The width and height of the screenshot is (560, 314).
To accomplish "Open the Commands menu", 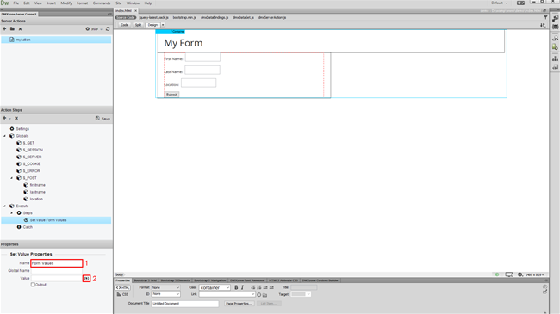I will pos(102,3).
